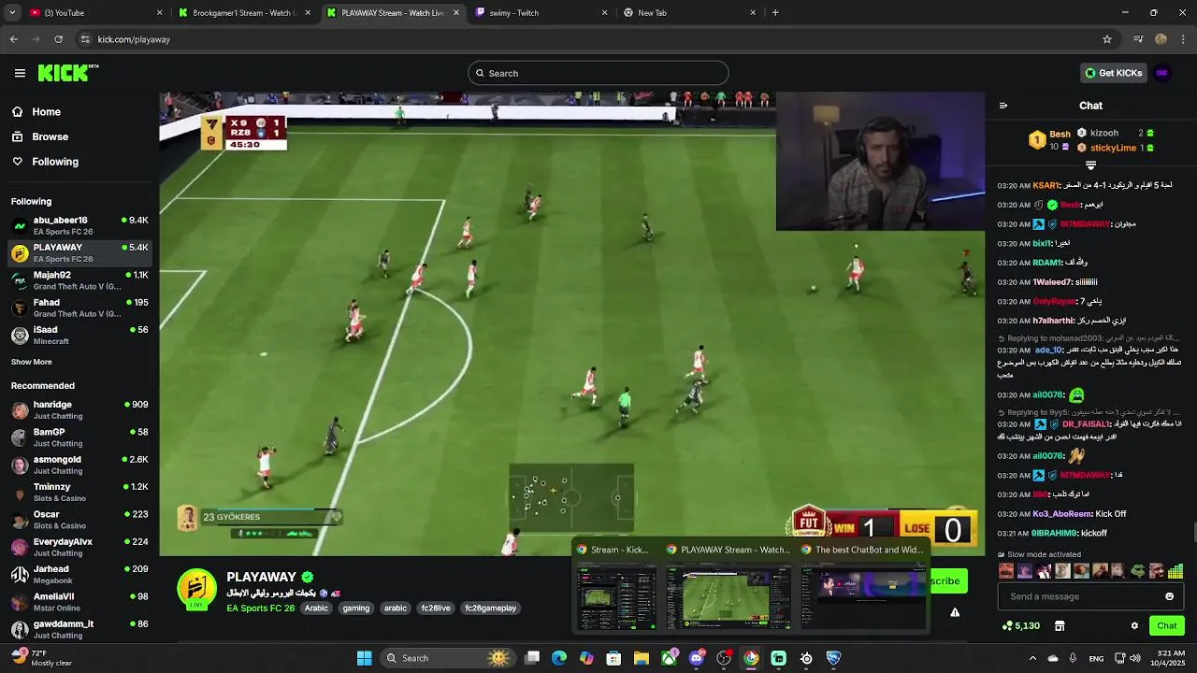The image size is (1197, 673).
Task: Switch to the YouTube tab
Action: (94, 12)
